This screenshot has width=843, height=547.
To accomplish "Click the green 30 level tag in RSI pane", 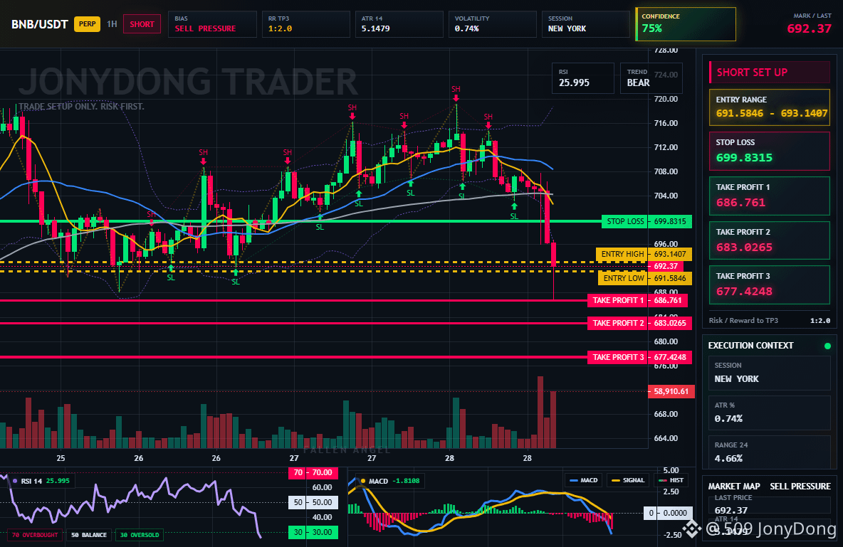I will 313,533.
